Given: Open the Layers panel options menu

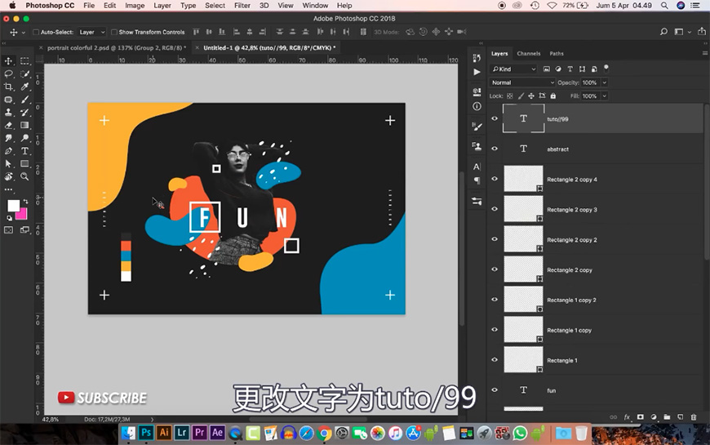Looking at the screenshot, I should coord(704,53).
